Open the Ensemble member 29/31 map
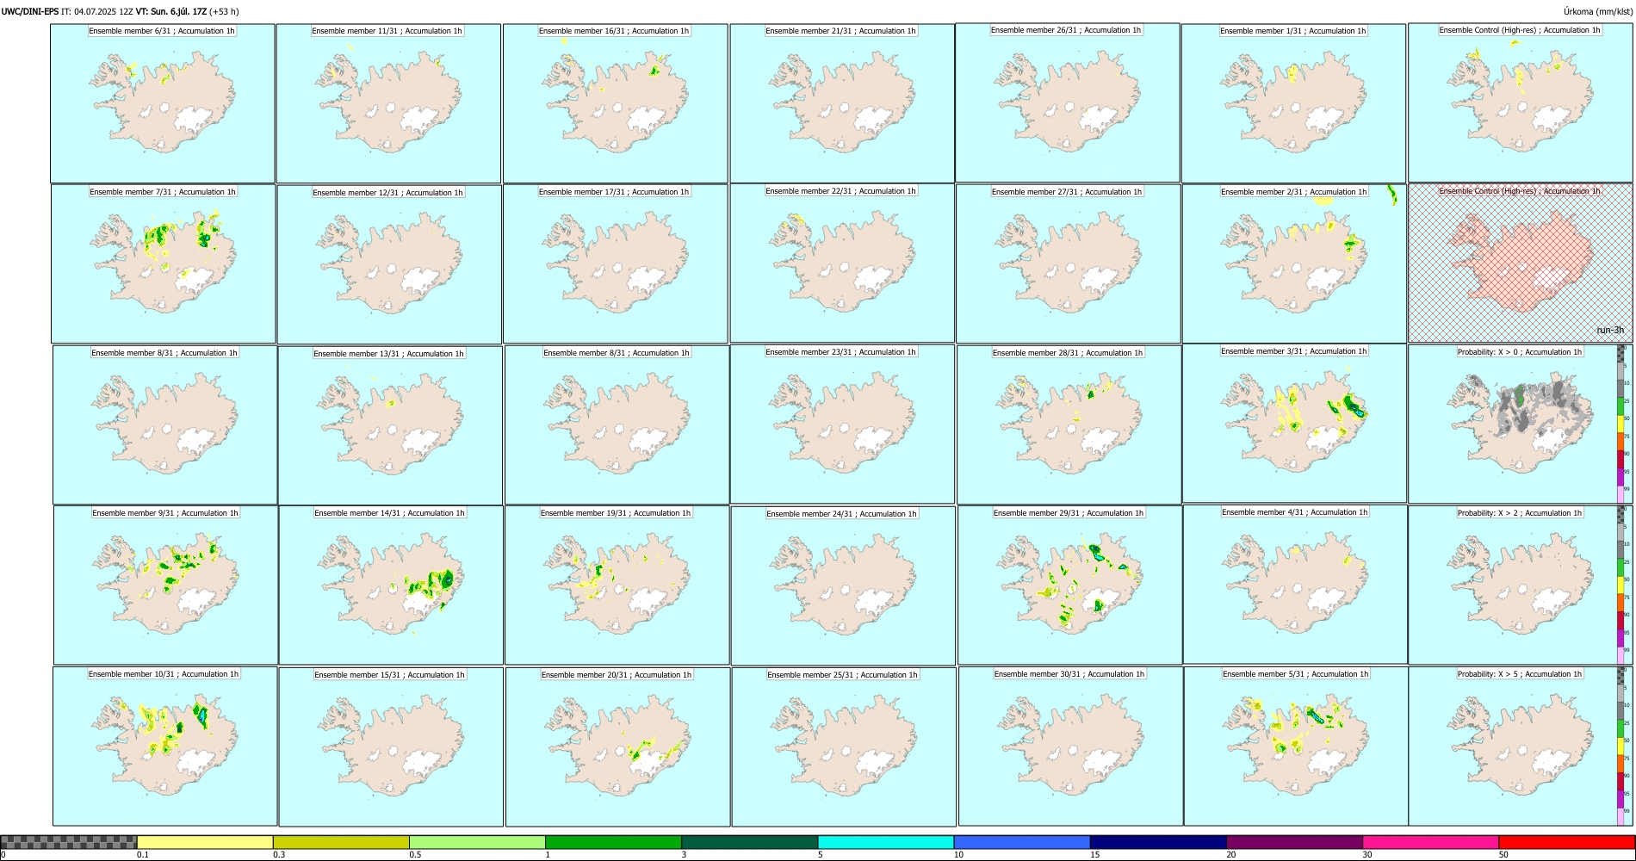Viewport: 1636px width, 861px height. click(x=1069, y=585)
